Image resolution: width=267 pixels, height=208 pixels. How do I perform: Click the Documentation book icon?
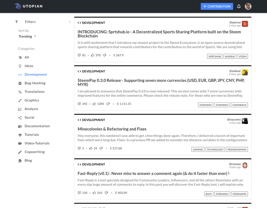(20, 126)
